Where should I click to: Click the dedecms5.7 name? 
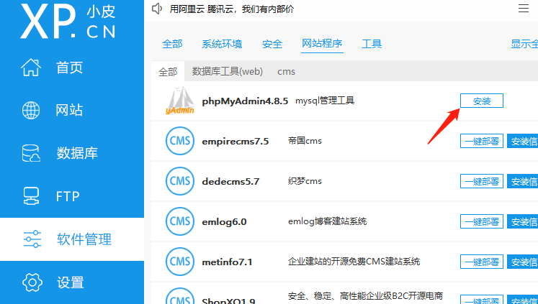pos(230,181)
